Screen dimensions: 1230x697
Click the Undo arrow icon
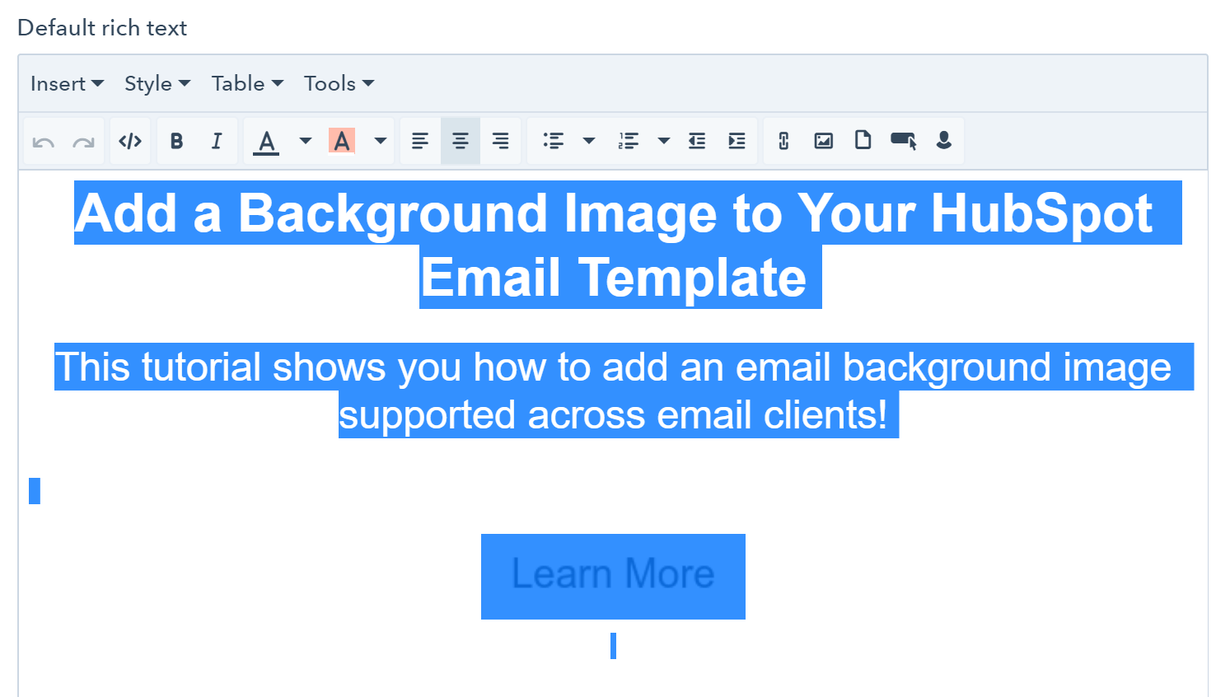pos(44,142)
